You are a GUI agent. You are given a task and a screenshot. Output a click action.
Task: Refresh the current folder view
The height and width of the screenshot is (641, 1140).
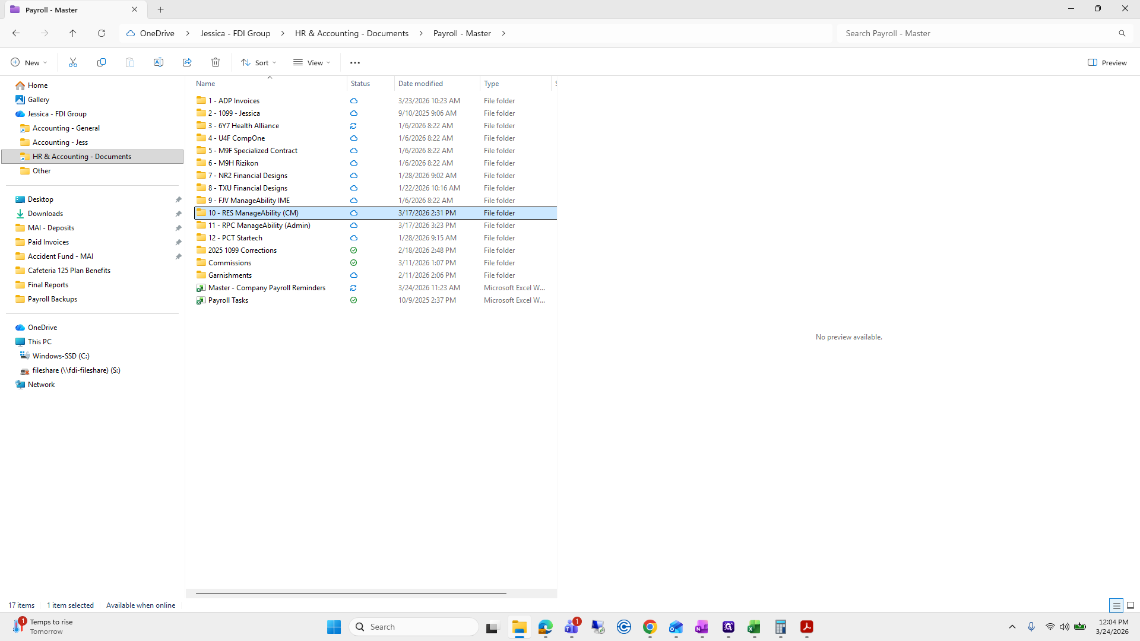(102, 33)
